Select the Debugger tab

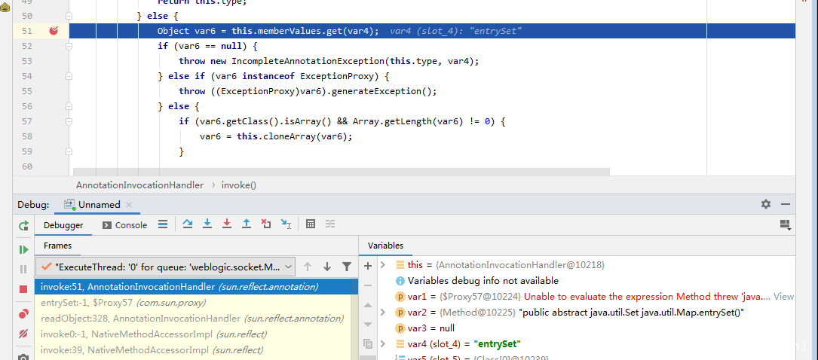63,225
